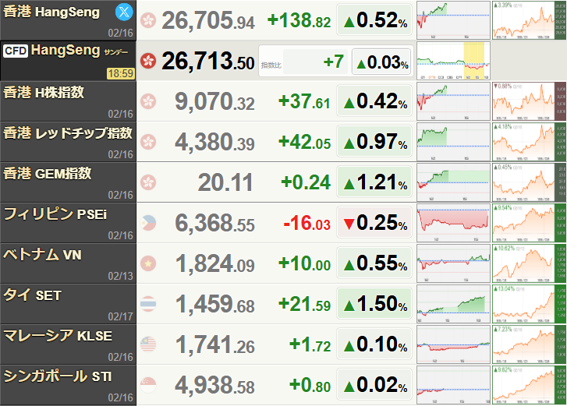Click the PSEi price 6,368.55
The width and height of the screenshot is (567, 406).
coord(214,223)
